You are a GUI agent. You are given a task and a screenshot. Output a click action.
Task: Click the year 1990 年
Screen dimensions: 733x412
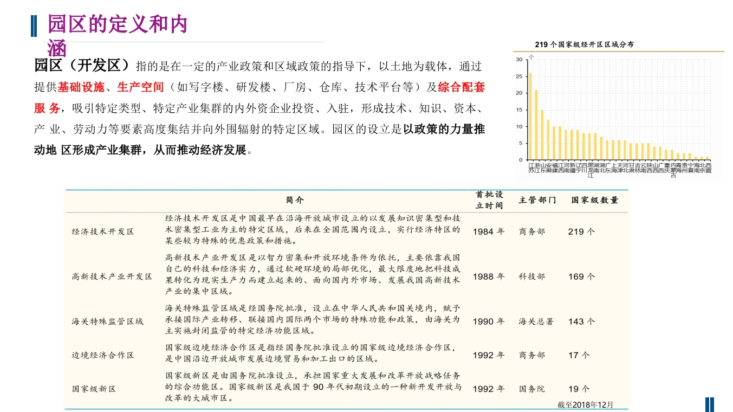tap(489, 321)
